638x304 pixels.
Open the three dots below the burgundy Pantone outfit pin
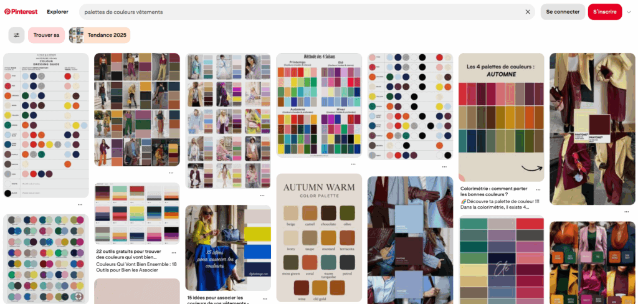(627, 212)
